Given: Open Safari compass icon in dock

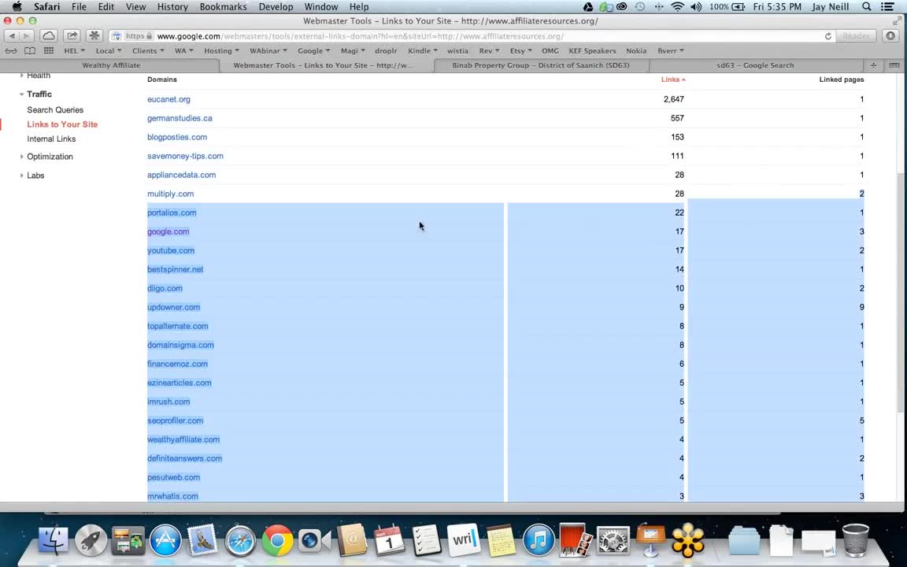Looking at the screenshot, I should point(240,541).
